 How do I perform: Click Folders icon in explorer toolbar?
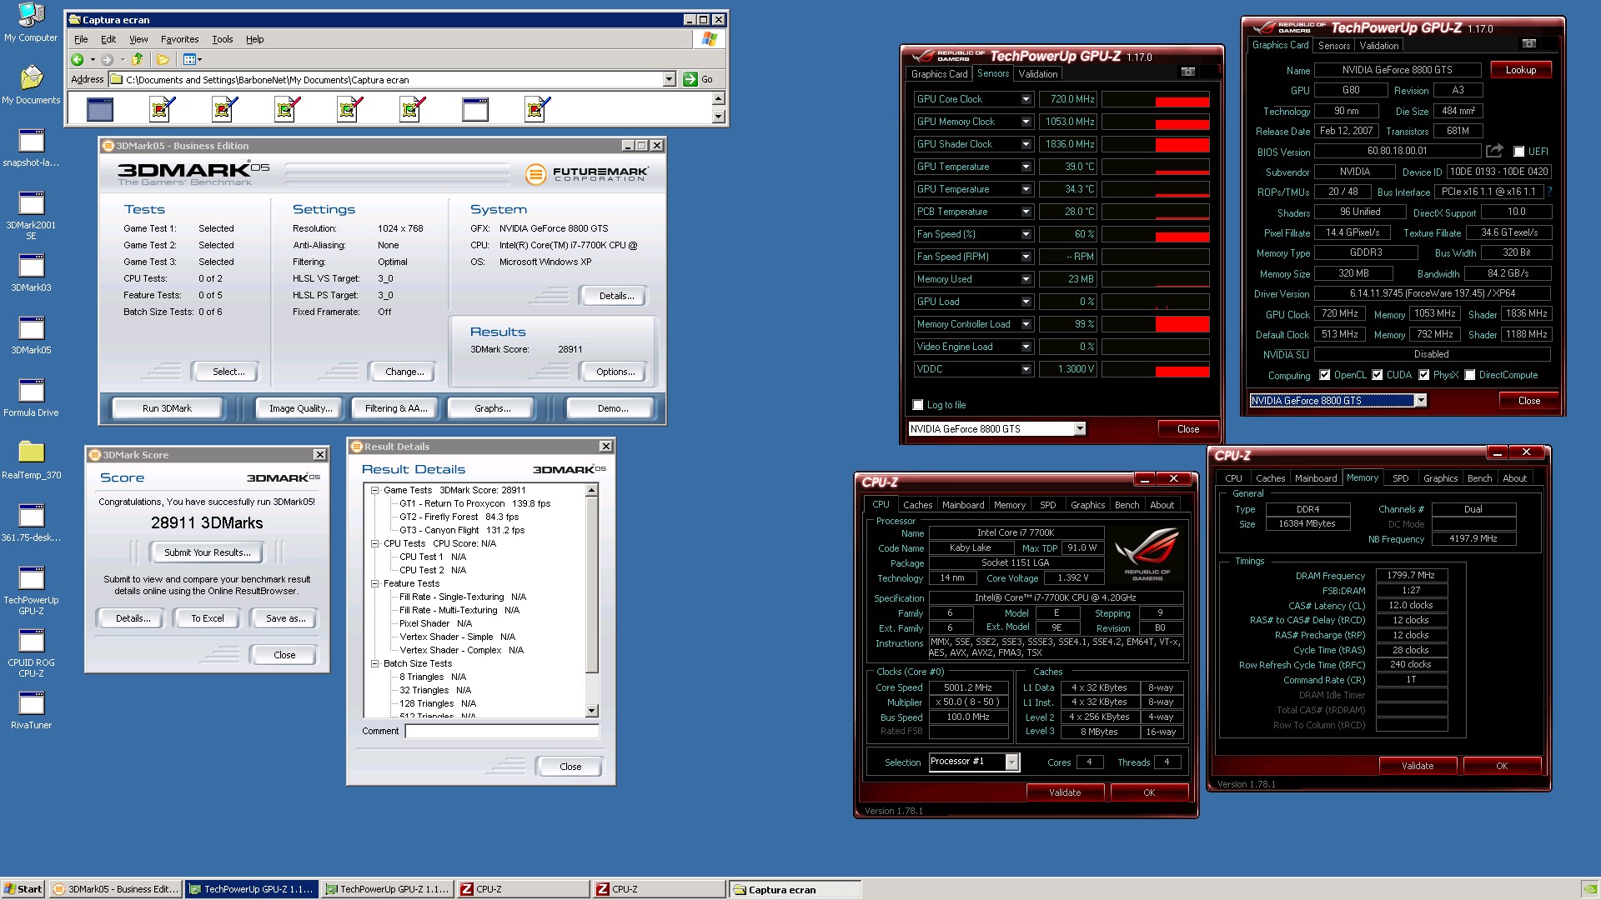163,59
